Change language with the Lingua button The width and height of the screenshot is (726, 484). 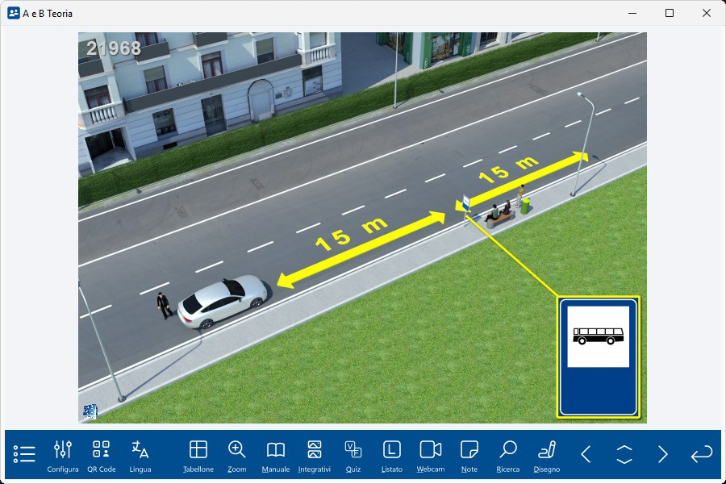click(140, 455)
